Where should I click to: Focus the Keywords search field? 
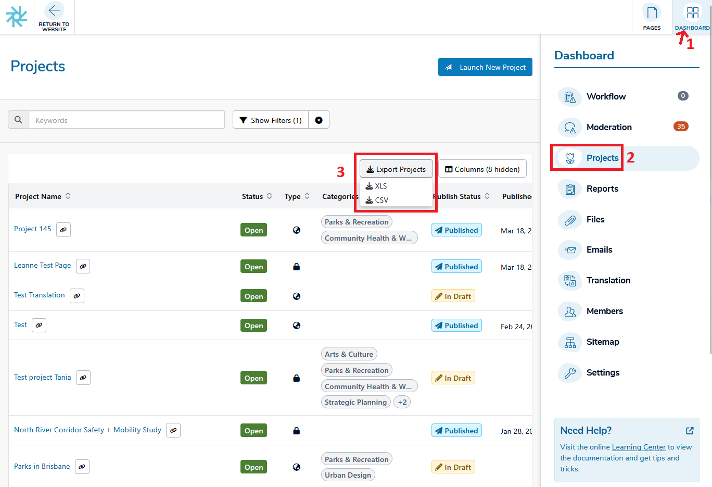(x=126, y=120)
